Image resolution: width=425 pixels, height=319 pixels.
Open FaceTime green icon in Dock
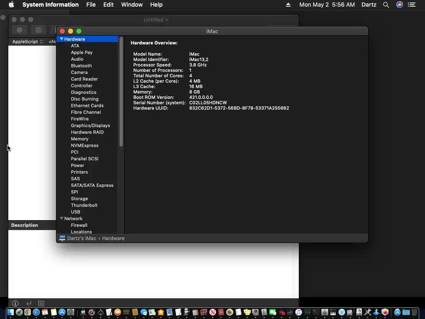pyautogui.click(x=273, y=312)
